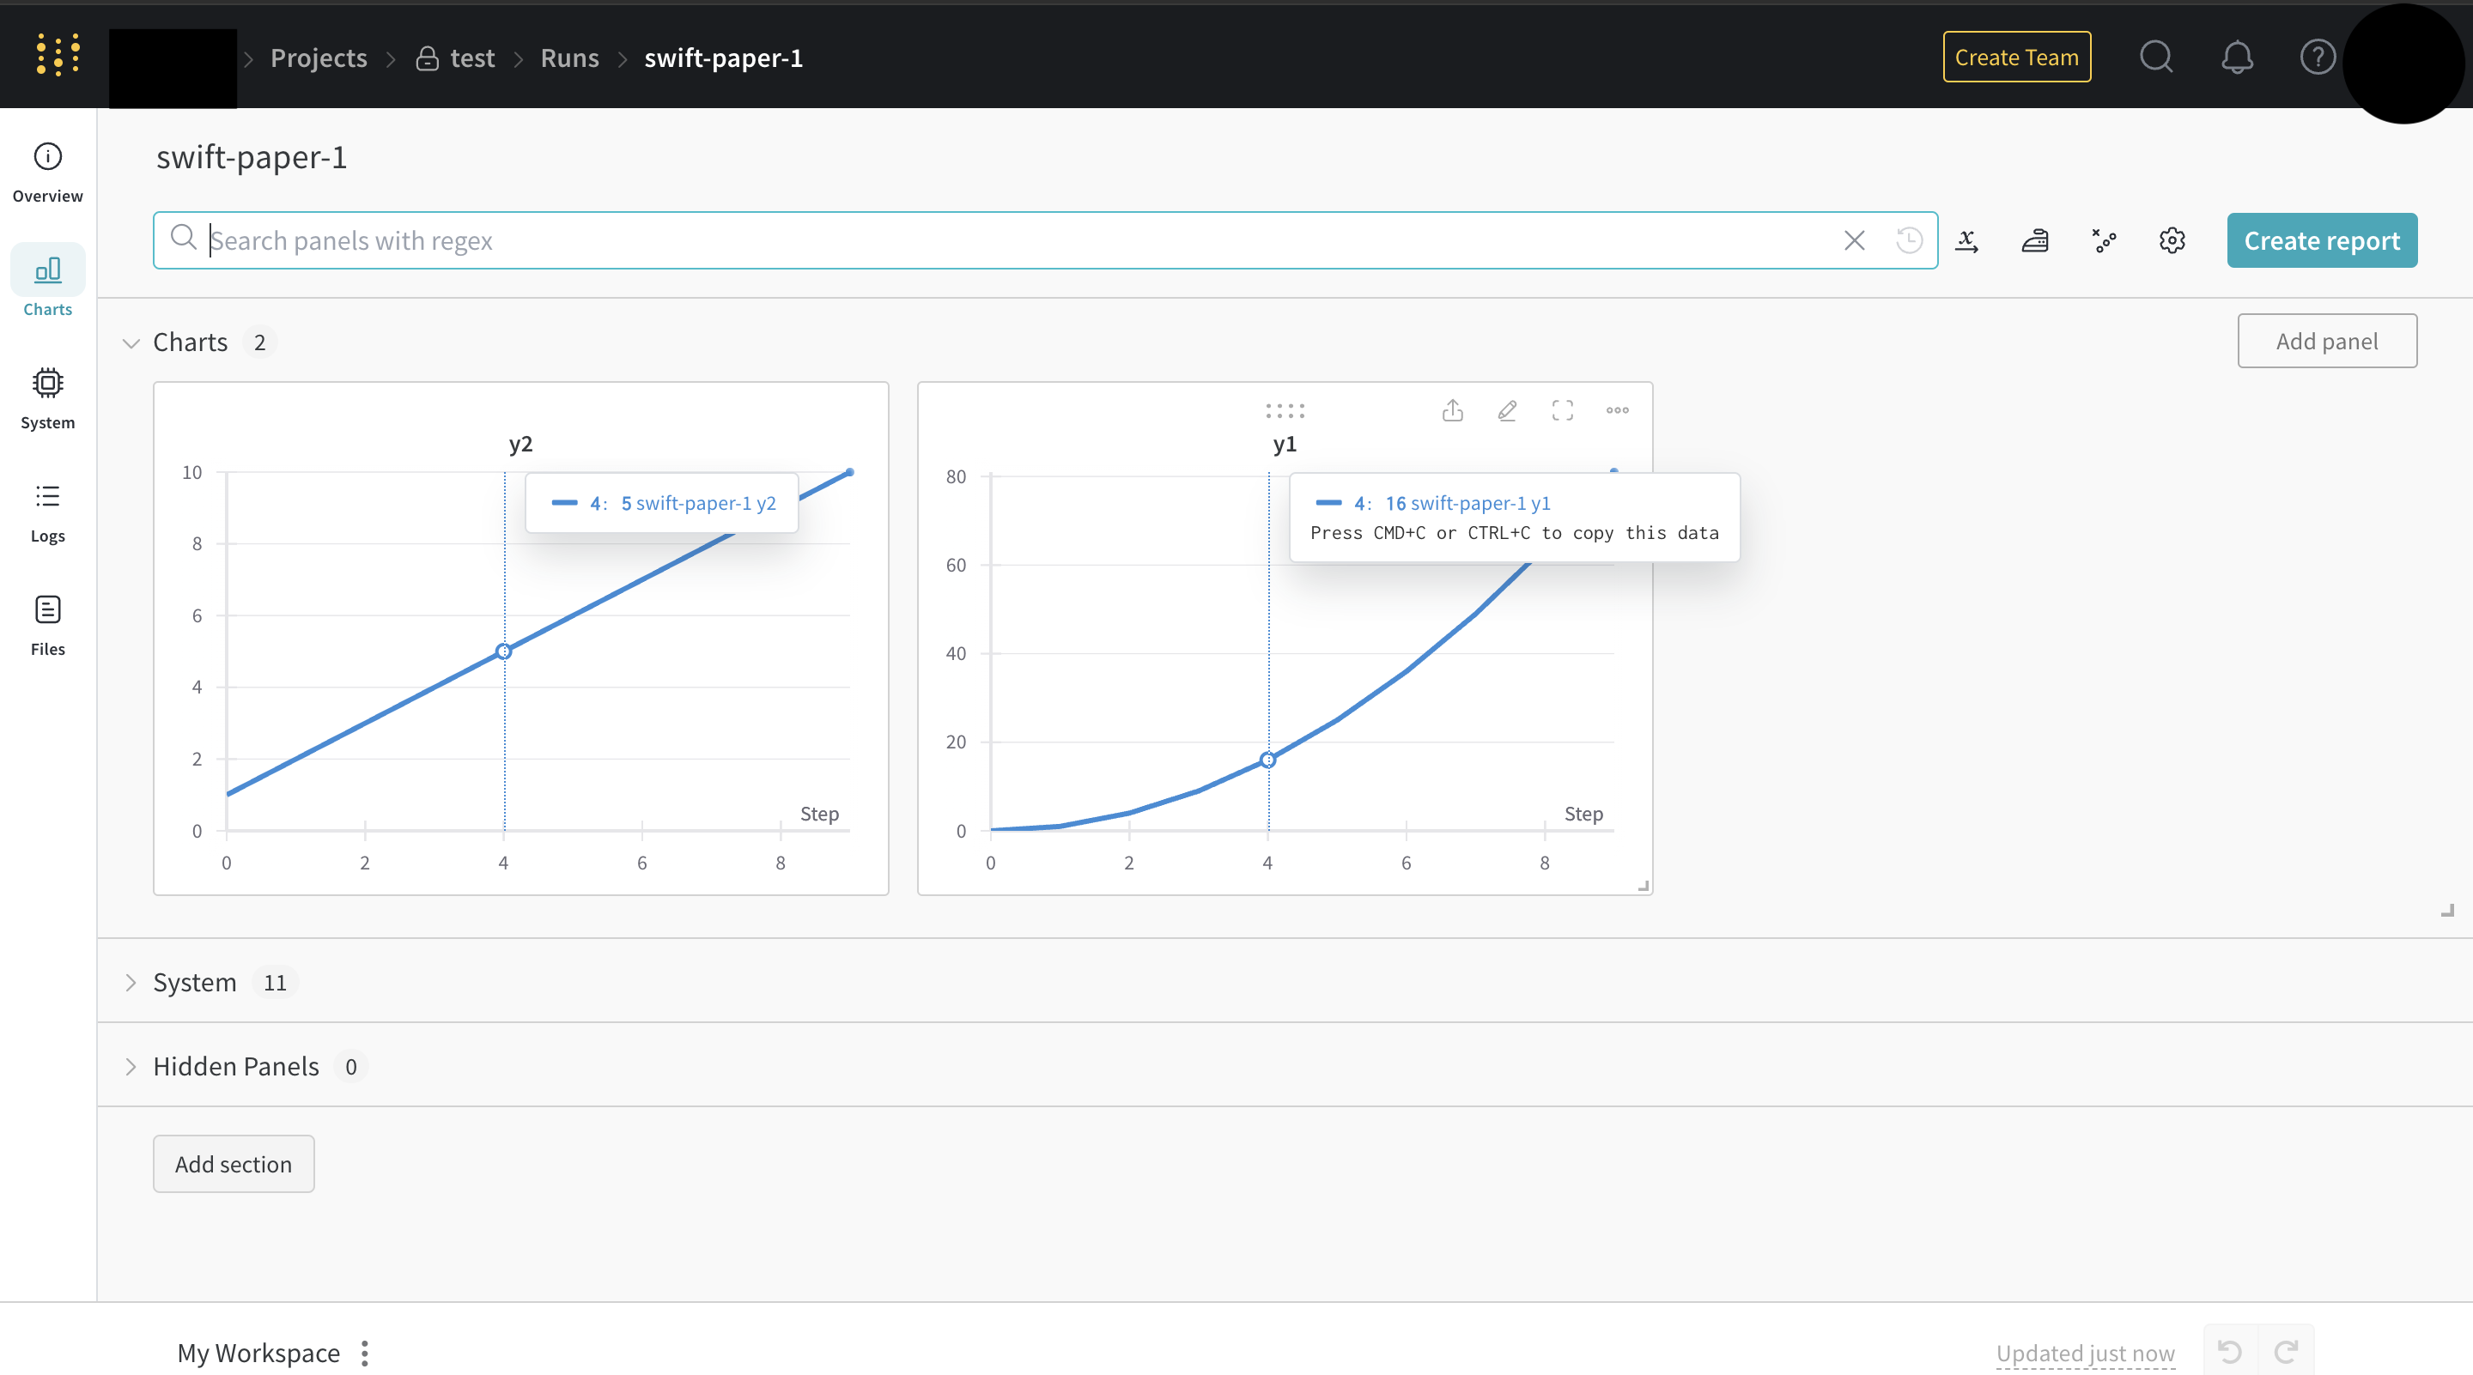Open workspace settings gear icon
Screen dimensions: 2473x1375
click(x=2172, y=241)
